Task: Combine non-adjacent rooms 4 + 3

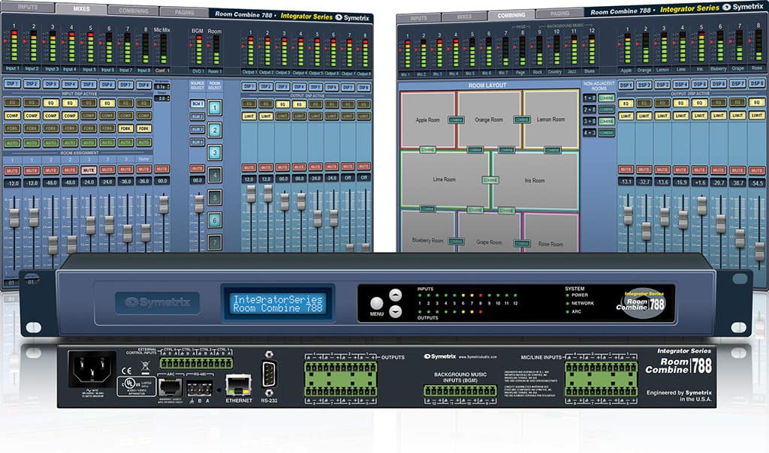Action: (x=606, y=132)
